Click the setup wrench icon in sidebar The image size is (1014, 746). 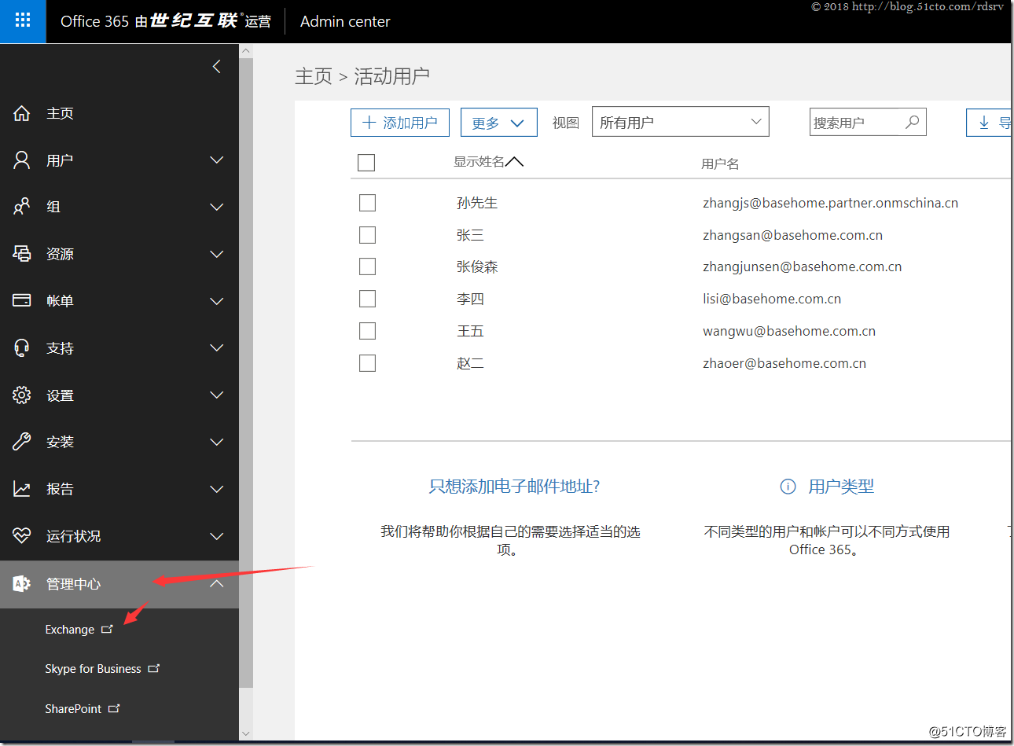pyautogui.click(x=22, y=442)
